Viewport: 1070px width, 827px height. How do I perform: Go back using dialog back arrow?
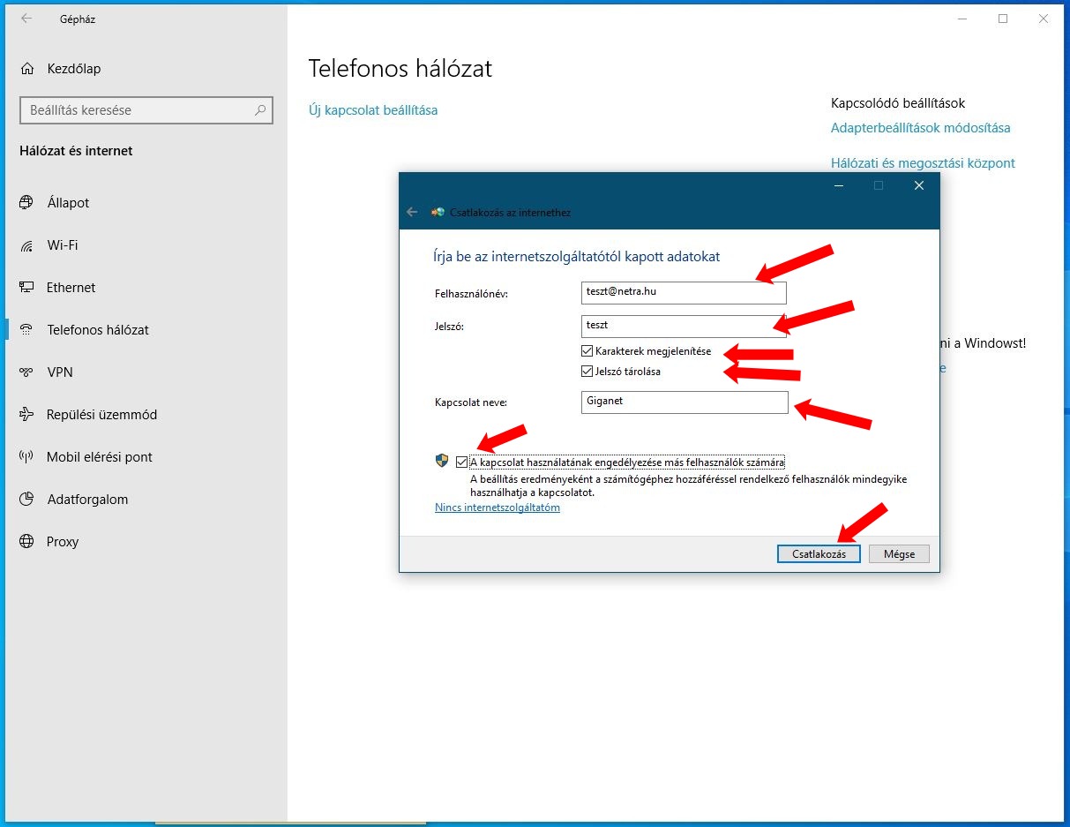(x=412, y=212)
